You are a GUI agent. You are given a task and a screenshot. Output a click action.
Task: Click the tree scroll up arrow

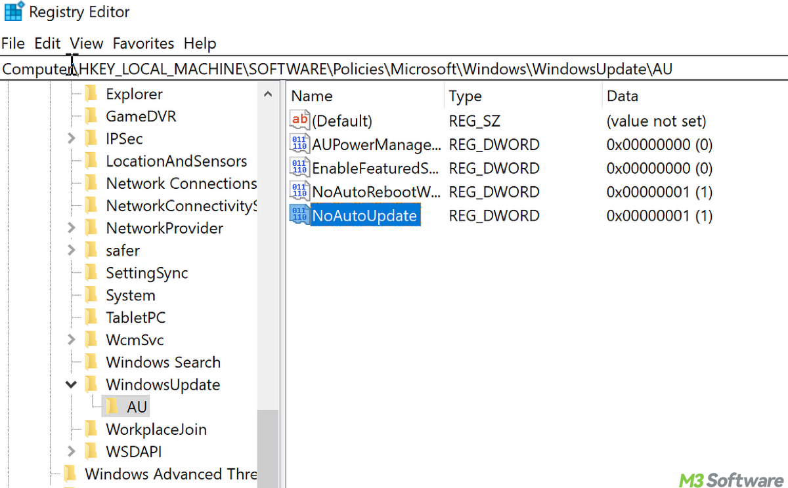point(268,94)
